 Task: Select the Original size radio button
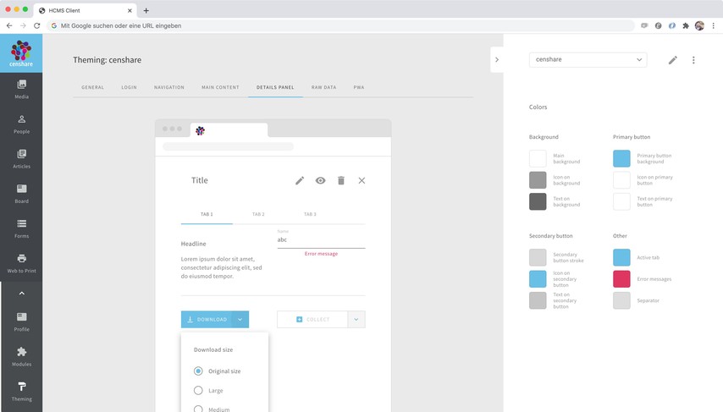[x=198, y=371]
